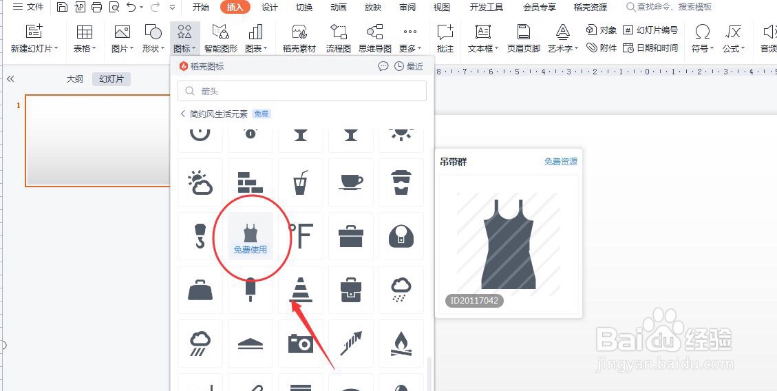The image size is (777, 391).
Task: Open the 思维导图 mind map tool
Action: coord(374,38)
